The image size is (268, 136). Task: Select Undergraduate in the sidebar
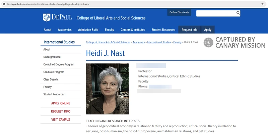click(x=52, y=57)
